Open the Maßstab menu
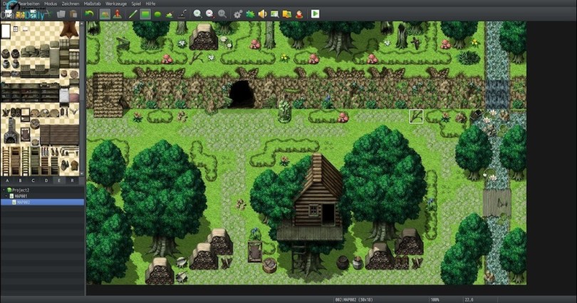This screenshot has width=577, height=303. pyautogui.click(x=93, y=4)
